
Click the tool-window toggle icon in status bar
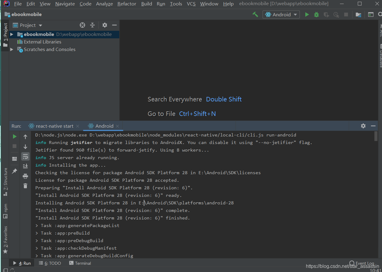point(5,270)
